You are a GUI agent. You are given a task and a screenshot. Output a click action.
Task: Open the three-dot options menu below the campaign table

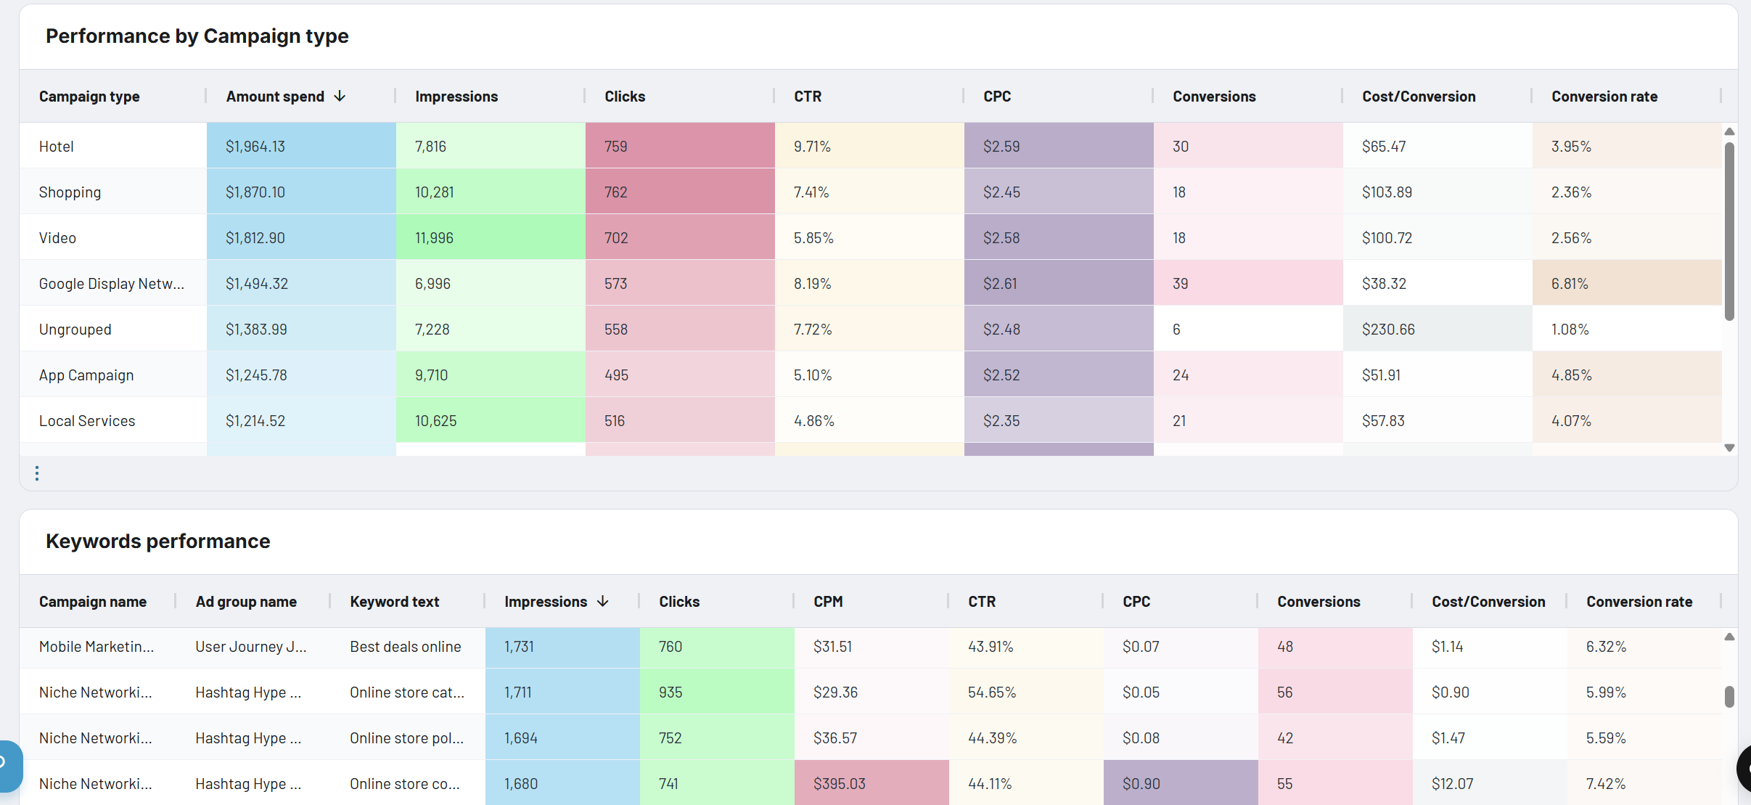point(36,473)
